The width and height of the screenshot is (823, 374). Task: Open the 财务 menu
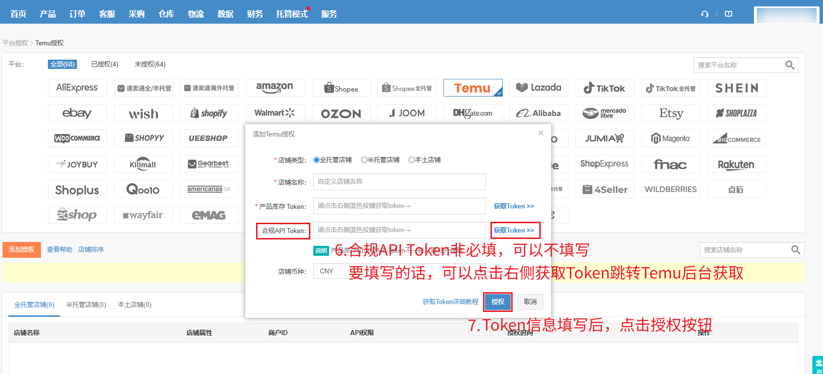(x=255, y=14)
